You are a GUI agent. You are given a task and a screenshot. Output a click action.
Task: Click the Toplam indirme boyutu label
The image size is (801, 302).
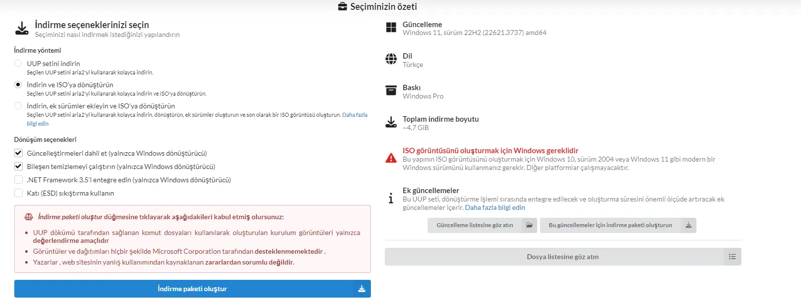[440, 119]
